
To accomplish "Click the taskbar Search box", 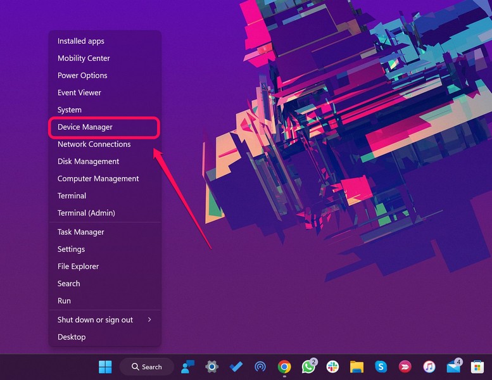I will (x=147, y=367).
